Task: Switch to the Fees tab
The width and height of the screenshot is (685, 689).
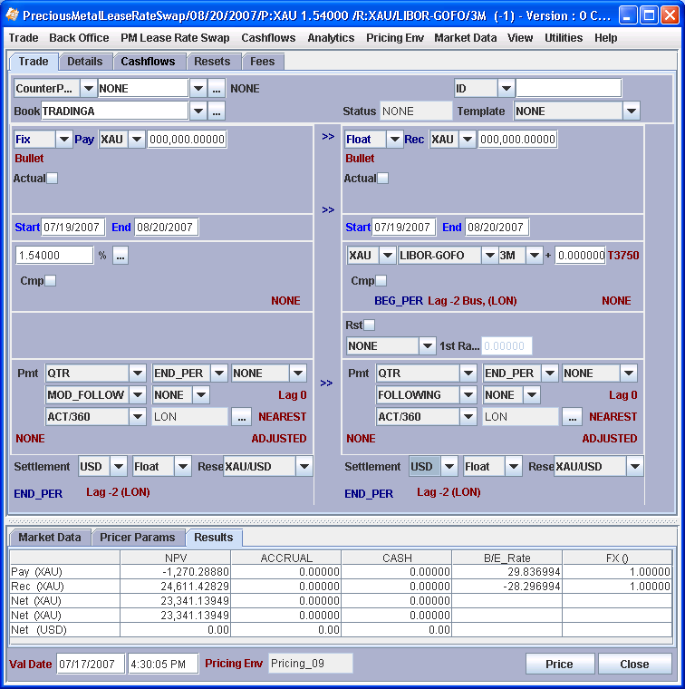Action: [x=262, y=62]
